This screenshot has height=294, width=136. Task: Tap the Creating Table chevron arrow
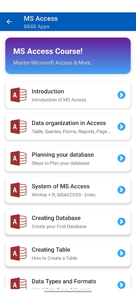click(x=121, y=253)
